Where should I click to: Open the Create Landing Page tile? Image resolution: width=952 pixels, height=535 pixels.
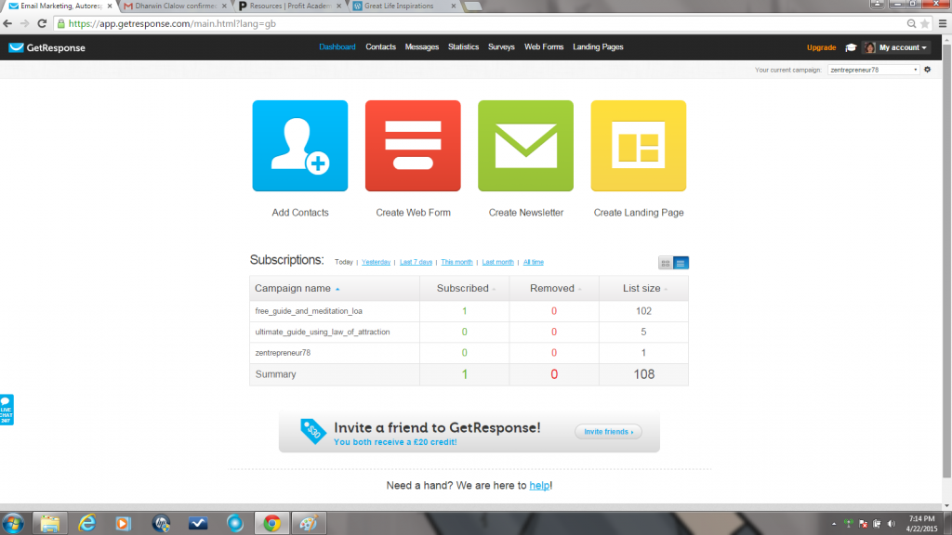(x=639, y=146)
